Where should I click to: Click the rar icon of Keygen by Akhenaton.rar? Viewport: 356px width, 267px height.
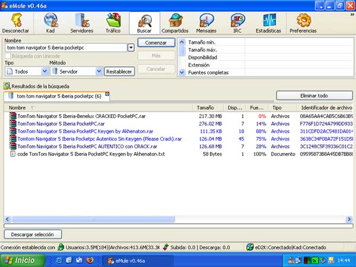click(13, 131)
